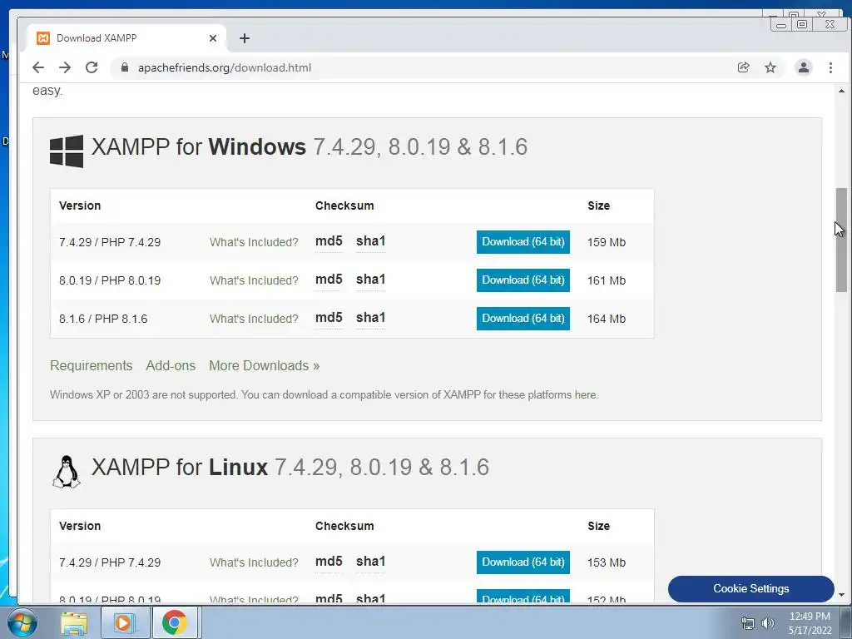Viewport: 852px width, 639px height.
Task: Show md5 checksum for Windows 8.1.6
Action: (x=329, y=317)
